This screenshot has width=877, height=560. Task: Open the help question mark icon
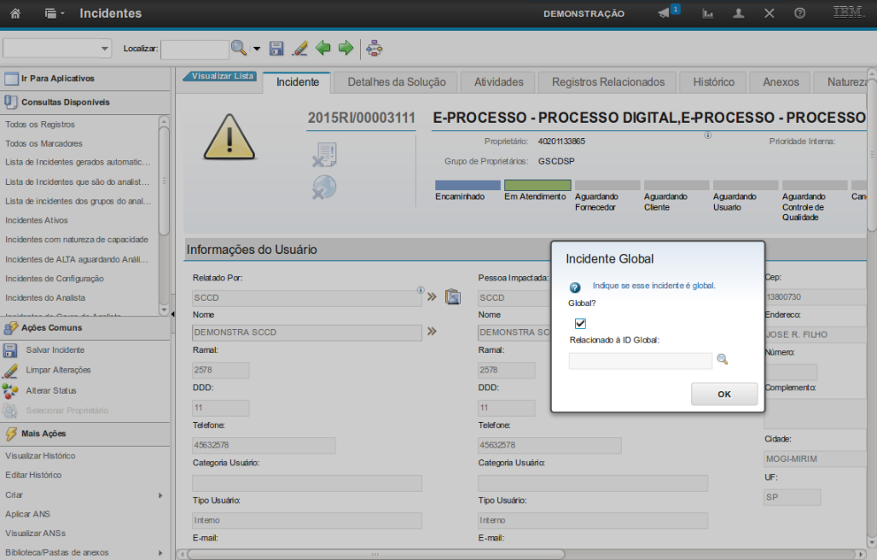[x=799, y=14]
